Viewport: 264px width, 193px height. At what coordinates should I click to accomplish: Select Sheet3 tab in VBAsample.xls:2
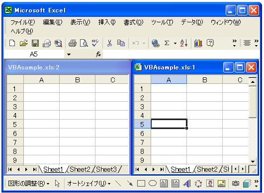coord(106,169)
